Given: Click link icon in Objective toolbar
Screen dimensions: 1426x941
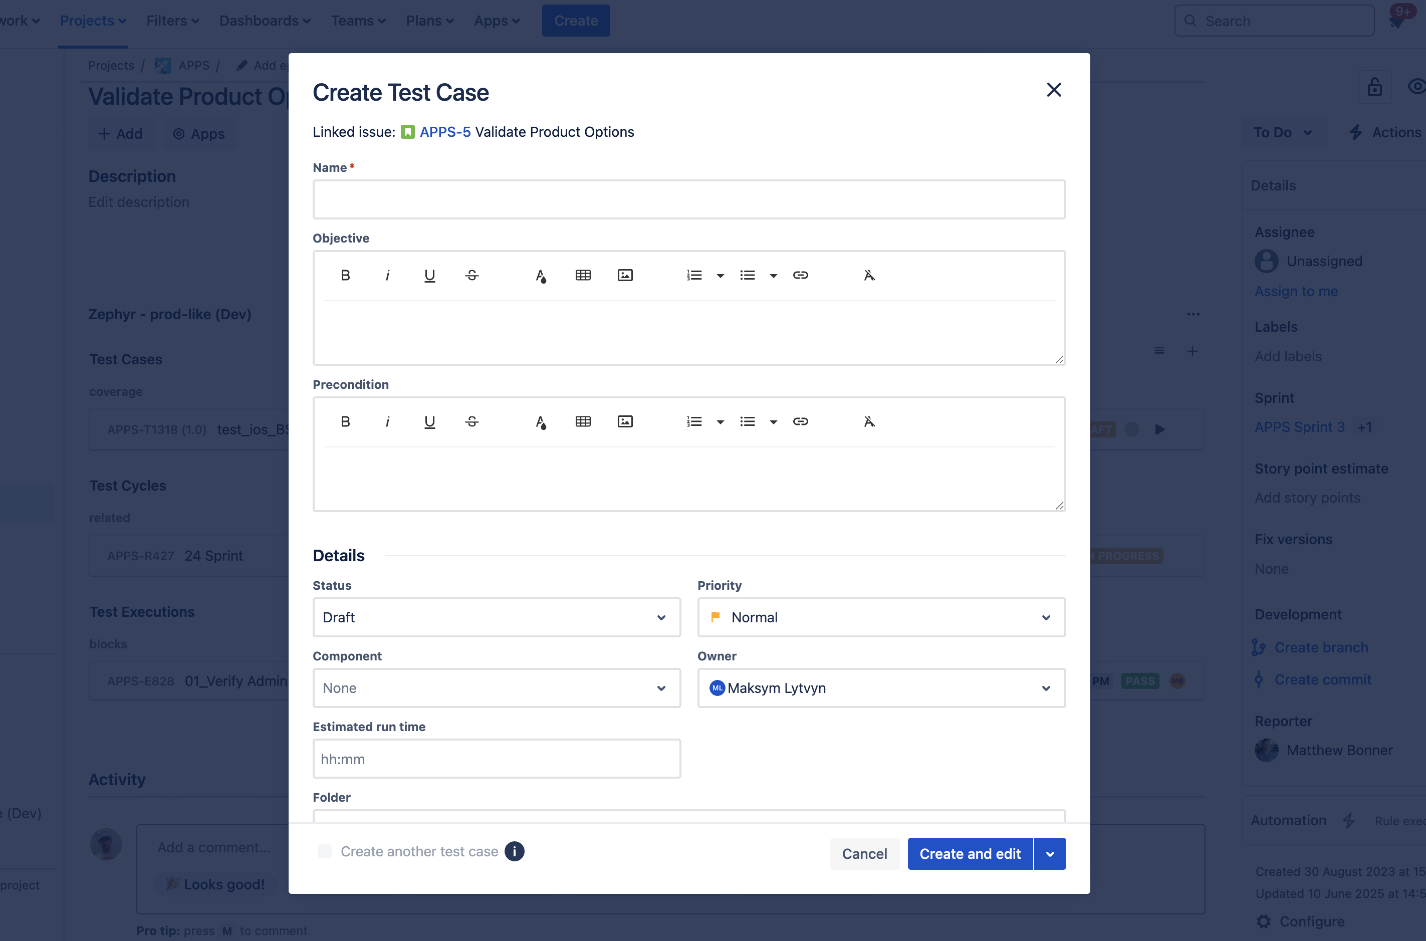Looking at the screenshot, I should pyautogui.click(x=800, y=276).
